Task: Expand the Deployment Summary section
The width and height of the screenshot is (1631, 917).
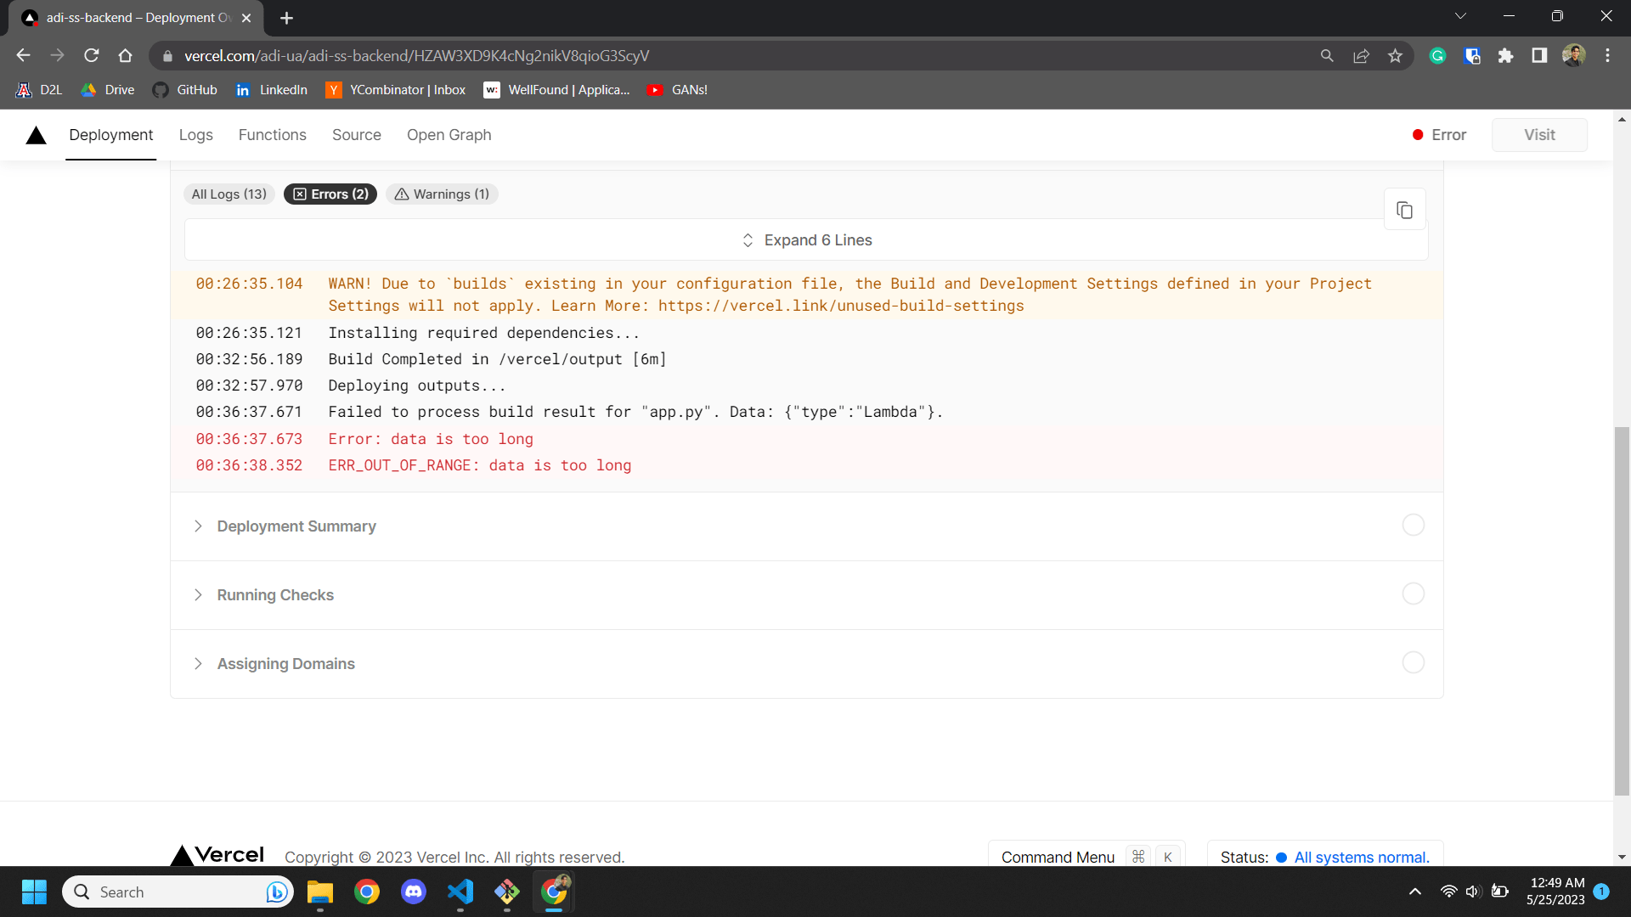Action: tap(296, 526)
